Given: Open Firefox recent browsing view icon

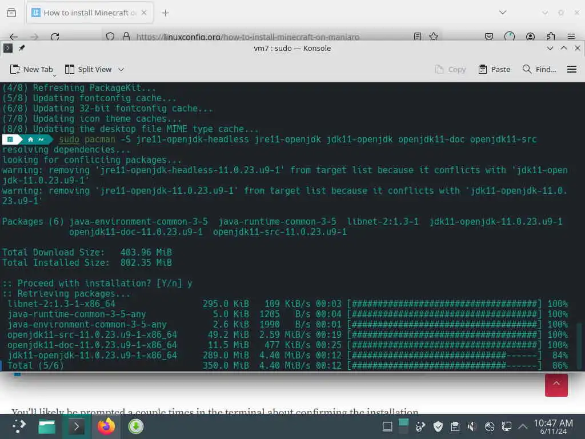Looking at the screenshot, I should (11, 13).
